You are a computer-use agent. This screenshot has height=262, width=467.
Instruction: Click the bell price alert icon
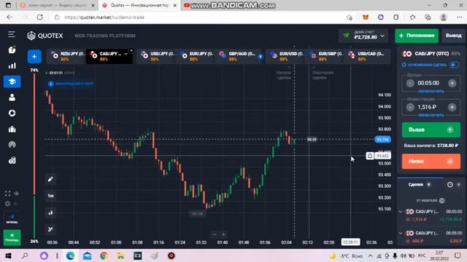click(x=370, y=156)
